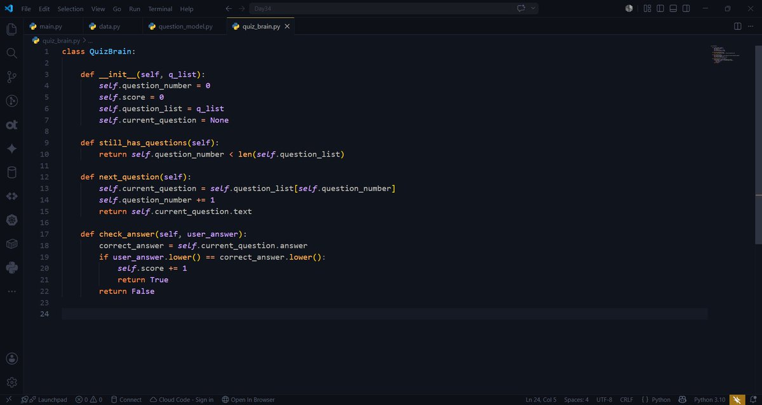
Task: Open the Terminal menu
Action: [160, 9]
